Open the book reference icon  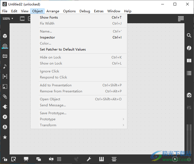tap(189, 61)
